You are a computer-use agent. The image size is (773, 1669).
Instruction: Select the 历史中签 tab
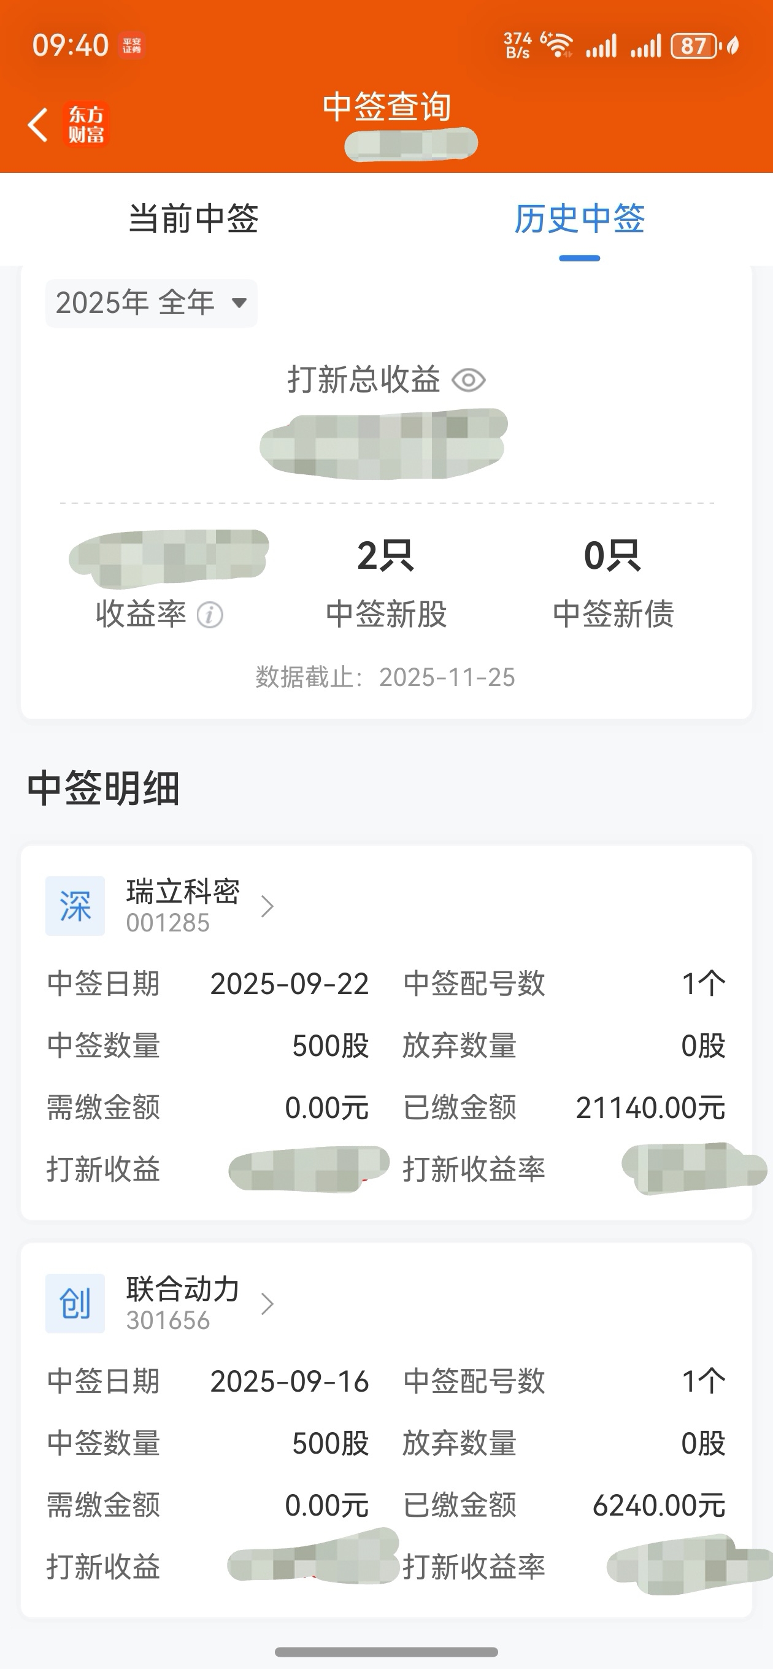tap(579, 218)
